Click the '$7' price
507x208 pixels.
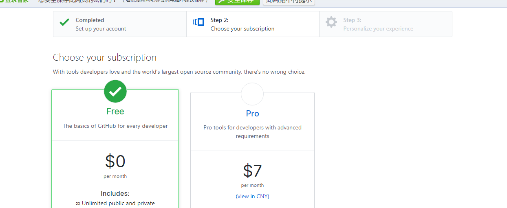pyautogui.click(x=252, y=171)
